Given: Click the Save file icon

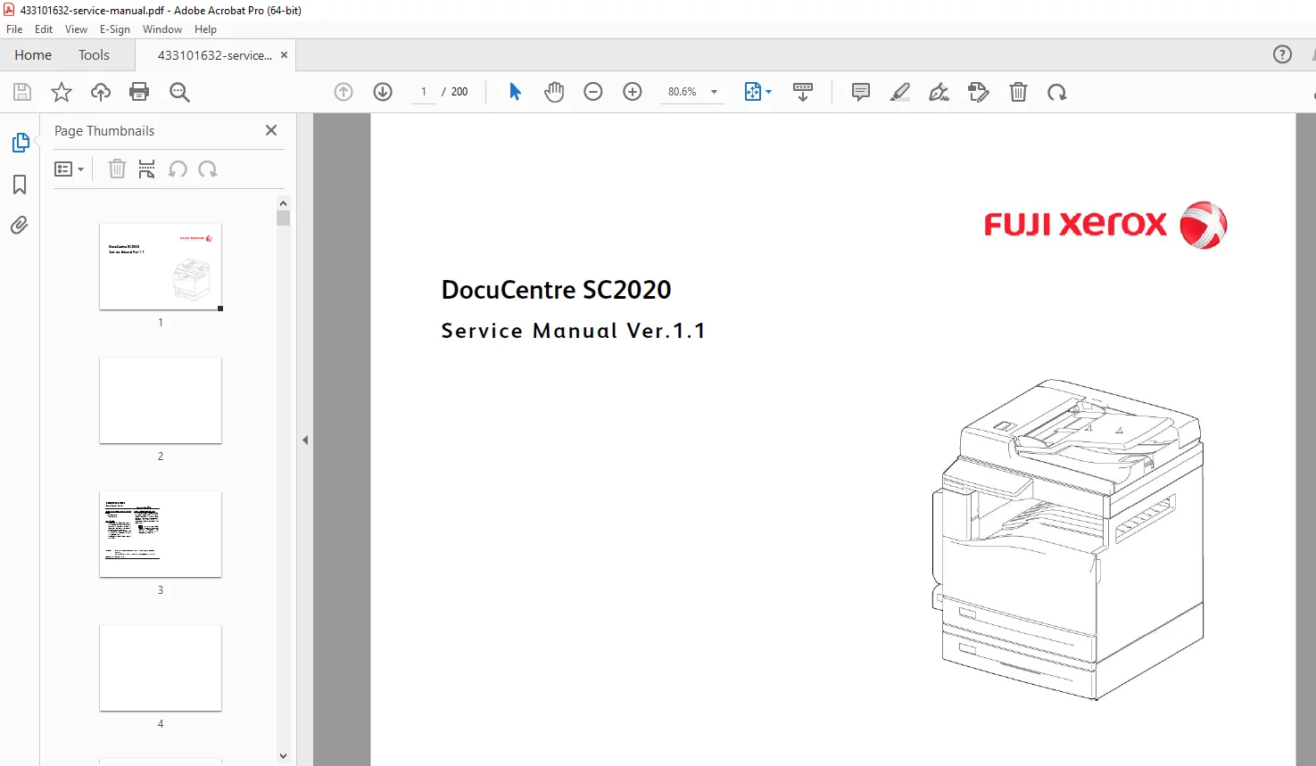Looking at the screenshot, I should pyautogui.click(x=22, y=92).
